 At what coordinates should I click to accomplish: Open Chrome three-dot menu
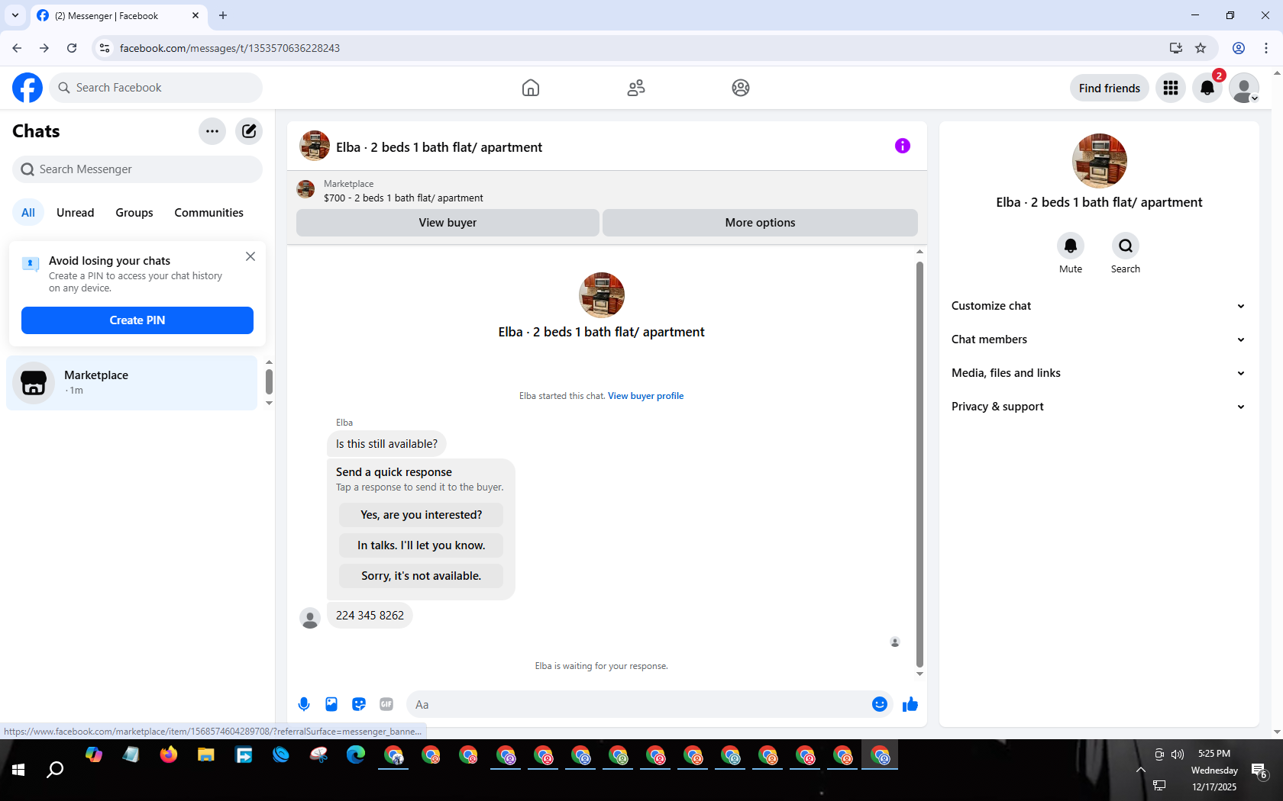coord(1266,48)
